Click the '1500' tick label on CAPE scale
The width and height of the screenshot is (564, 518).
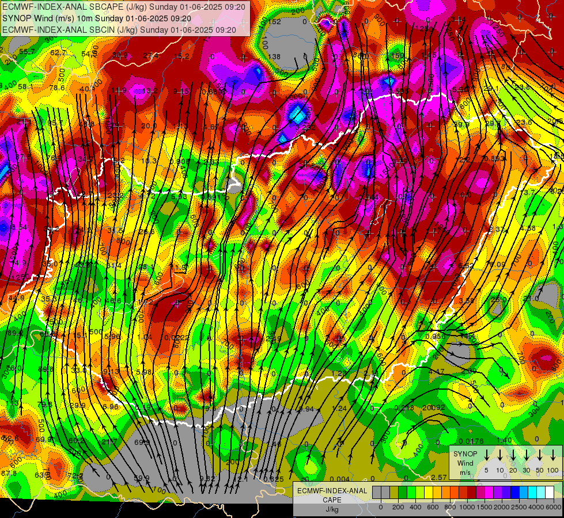(x=484, y=507)
